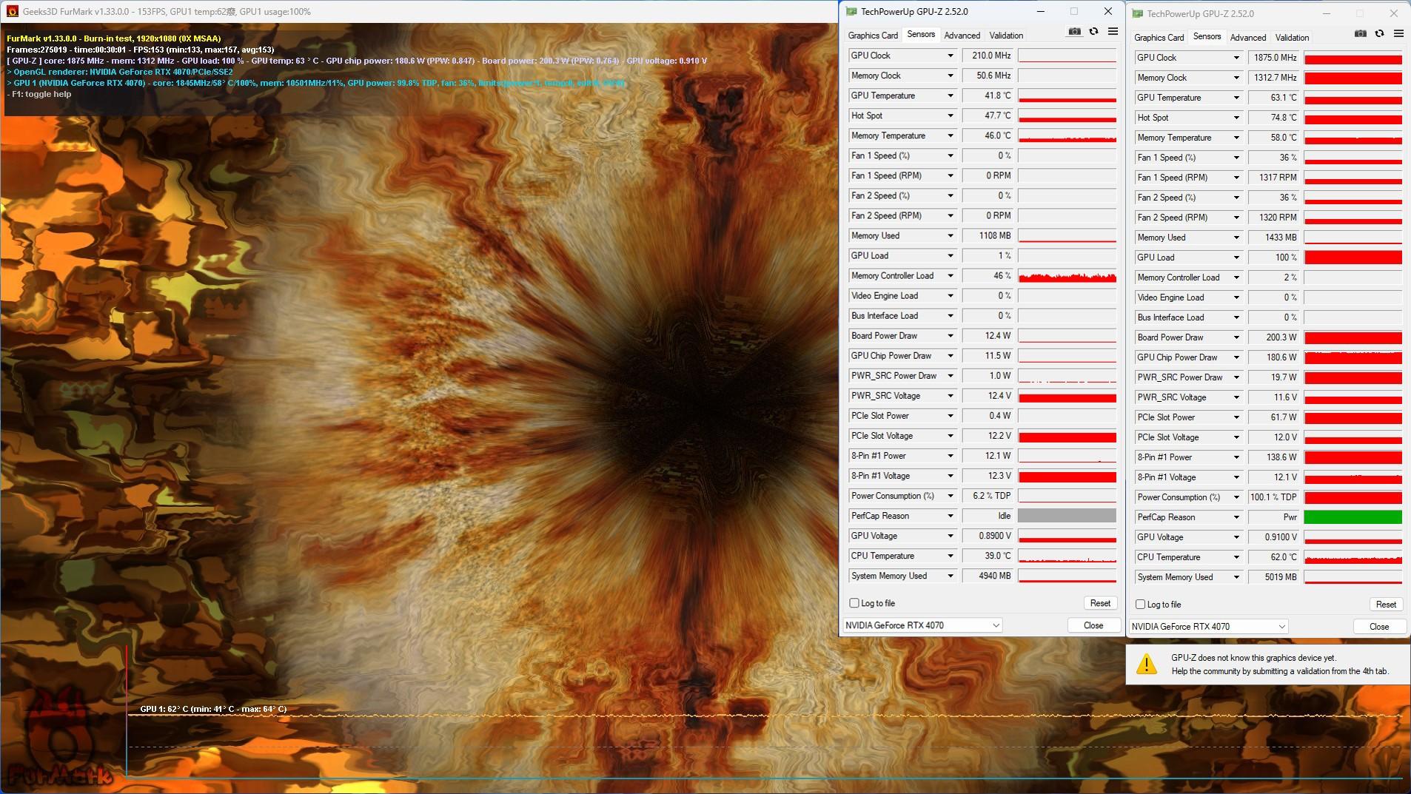Viewport: 1411px width, 794px height.
Task: Switch to Graphics Card tab in left GPU-Z
Action: [873, 36]
